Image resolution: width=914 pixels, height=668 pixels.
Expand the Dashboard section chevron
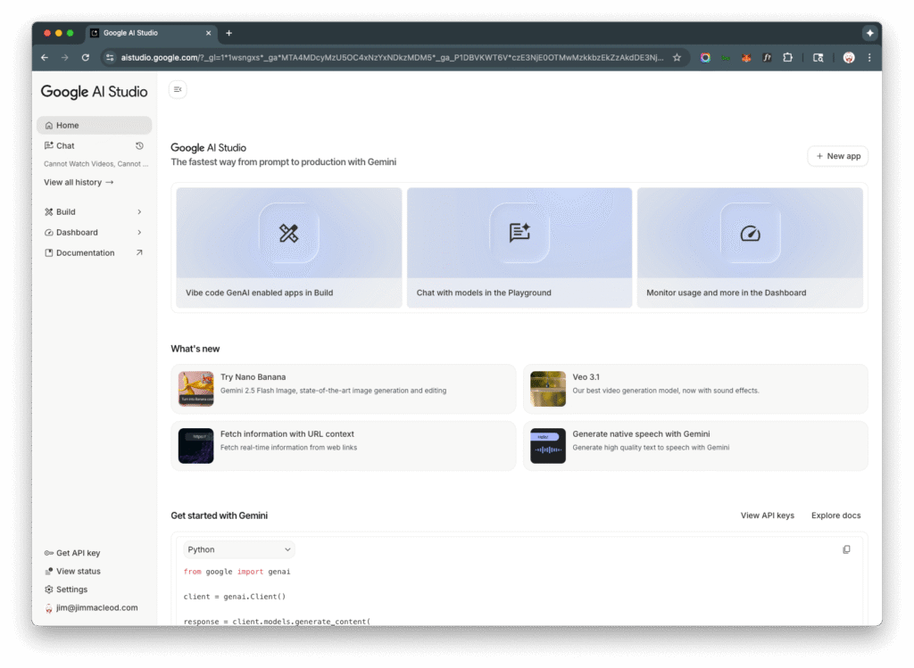pos(139,233)
